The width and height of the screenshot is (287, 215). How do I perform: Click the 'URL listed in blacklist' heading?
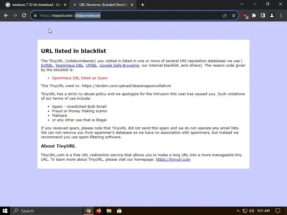click(73, 51)
